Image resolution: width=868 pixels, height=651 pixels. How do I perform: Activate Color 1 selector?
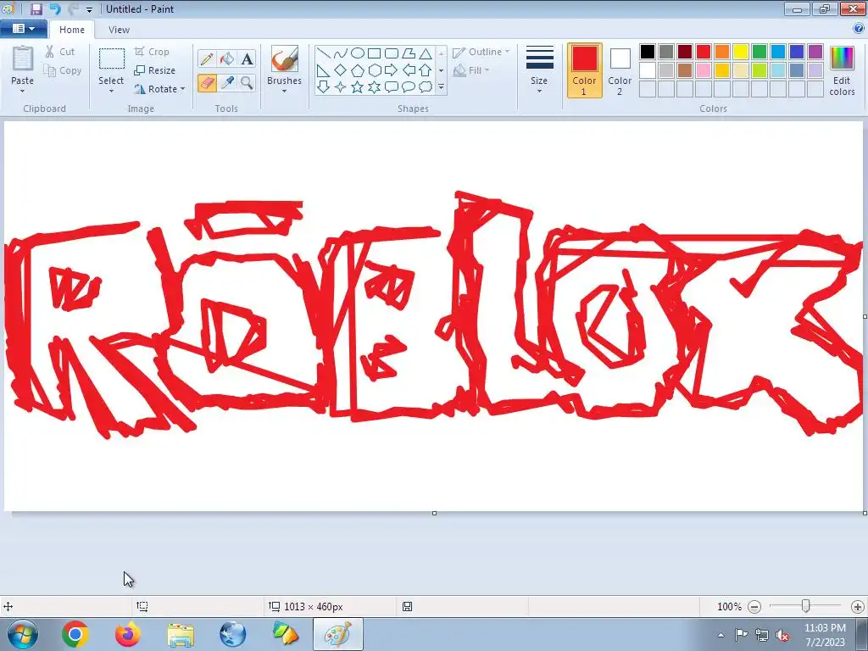coord(585,70)
